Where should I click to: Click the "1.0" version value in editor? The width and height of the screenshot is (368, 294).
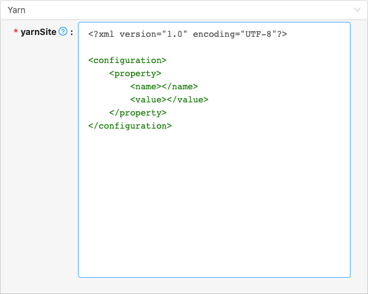click(x=175, y=34)
